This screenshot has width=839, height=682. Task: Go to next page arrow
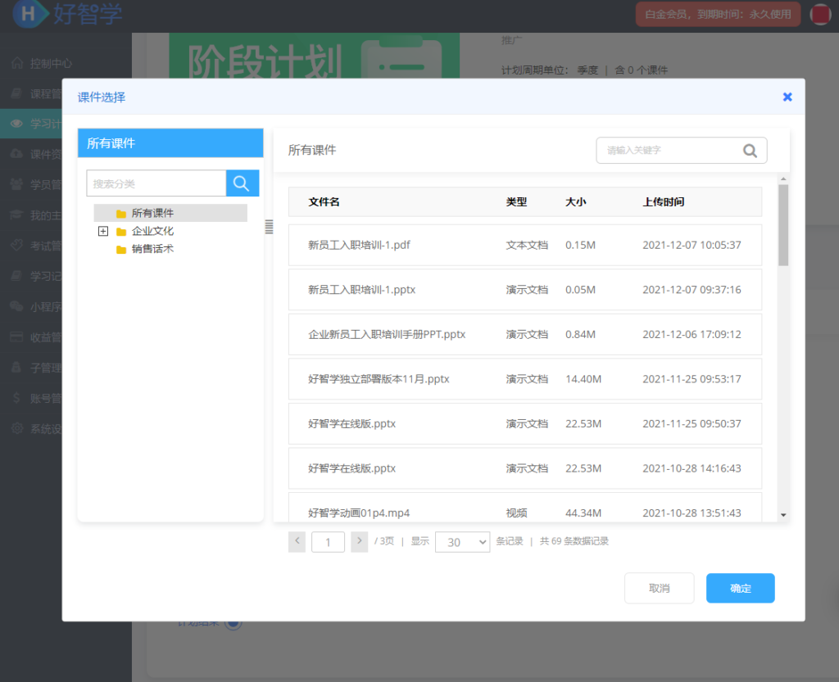360,541
